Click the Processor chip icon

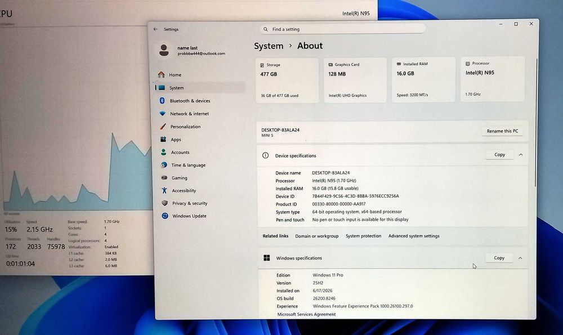click(x=467, y=64)
